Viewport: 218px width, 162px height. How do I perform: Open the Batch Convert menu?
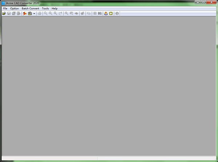point(30,8)
